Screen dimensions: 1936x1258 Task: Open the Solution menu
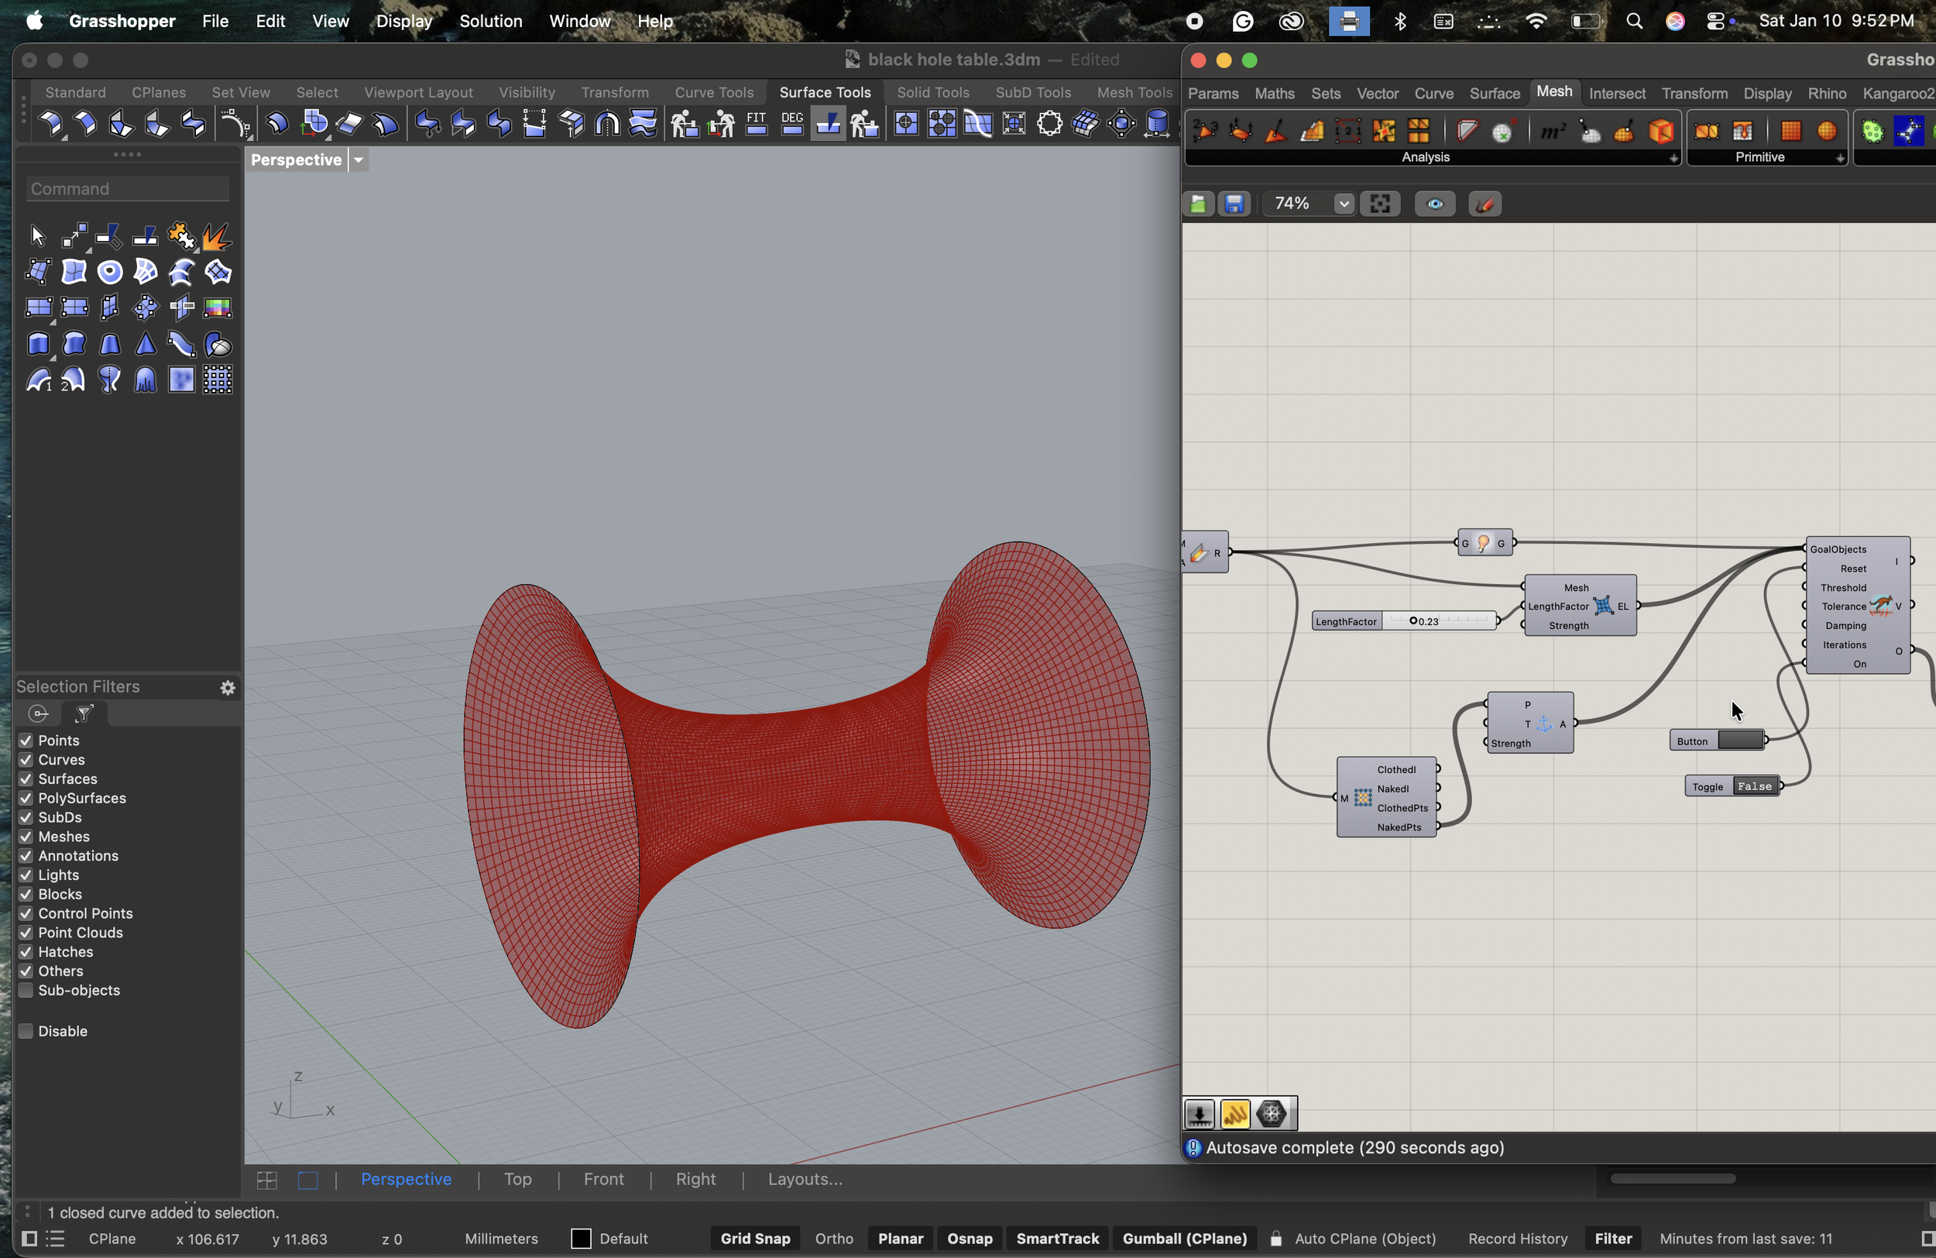pos(490,21)
